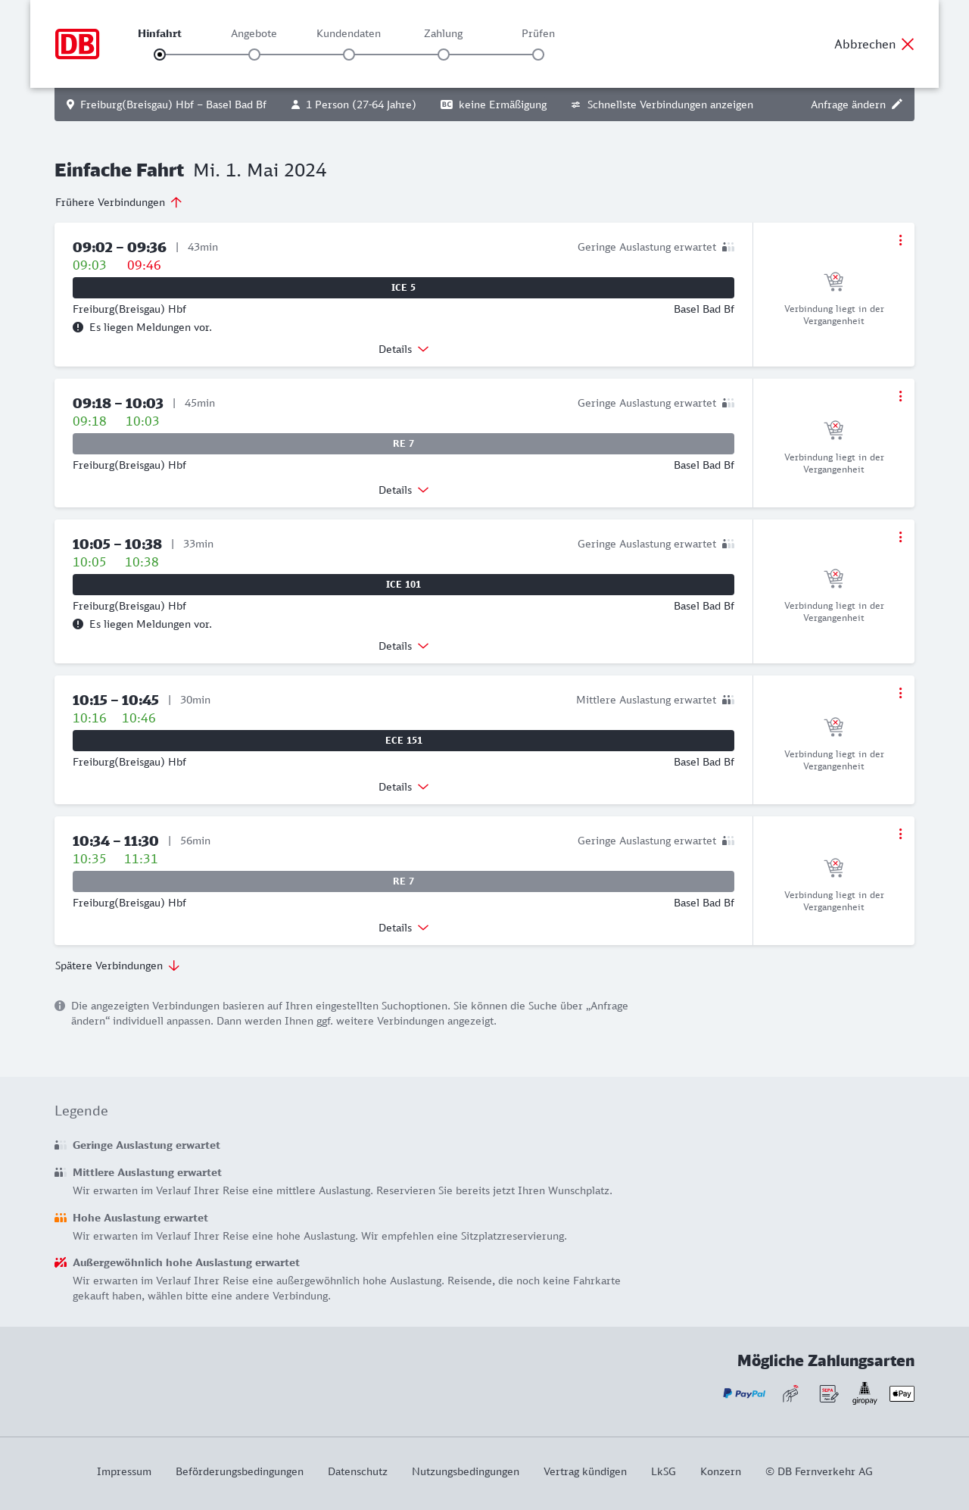Expand Details of the 10:34 RE 7 connection

click(403, 928)
